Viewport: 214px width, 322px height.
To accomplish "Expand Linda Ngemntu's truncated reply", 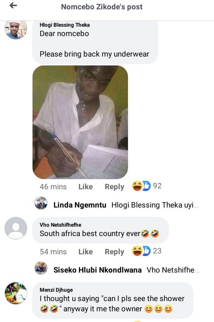I will point(155,205).
